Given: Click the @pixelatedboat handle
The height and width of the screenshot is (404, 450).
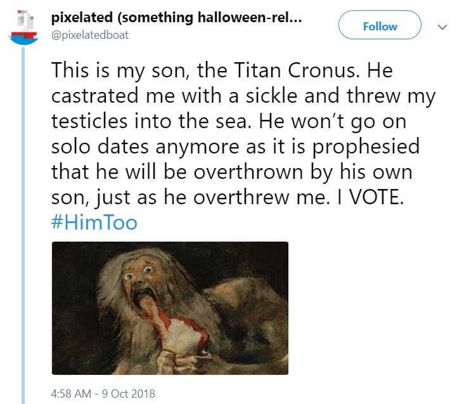Looking at the screenshot, I should pos(89,35).
